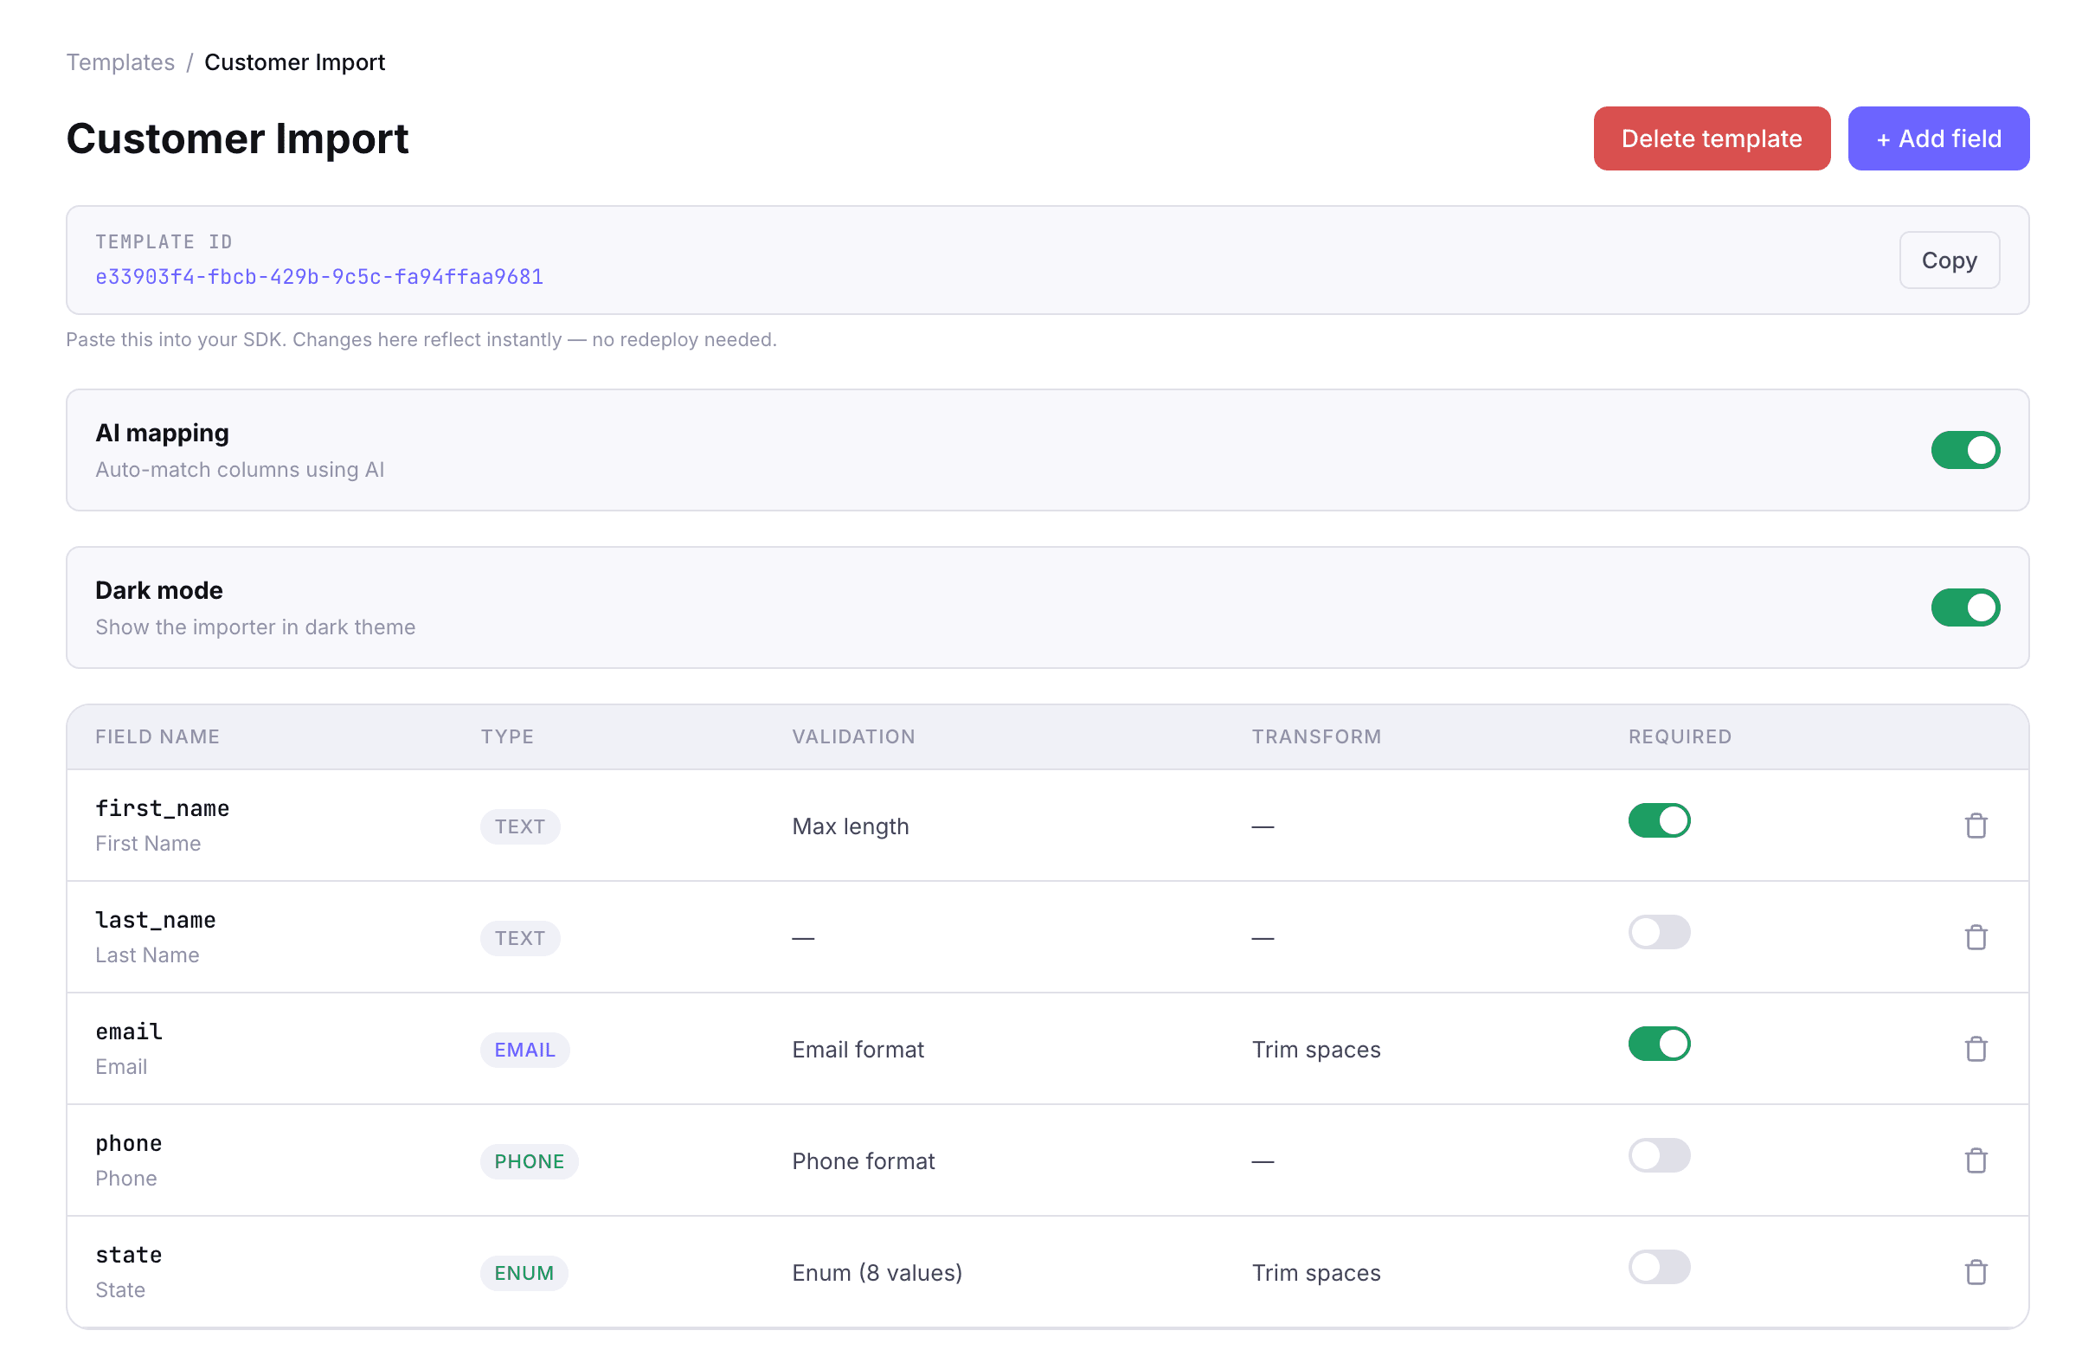Click the EMAIL type badge
This screenshot has width=2082, height=1369.
click(x=525, y=1050)
